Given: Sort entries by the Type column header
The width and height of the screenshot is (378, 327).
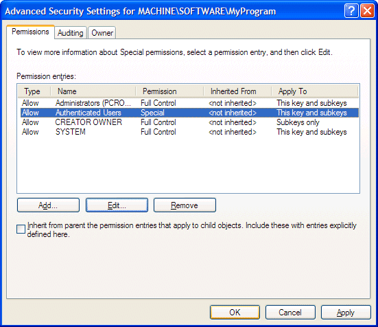Looking at the screenshot, I should click(x=34, y=91).
